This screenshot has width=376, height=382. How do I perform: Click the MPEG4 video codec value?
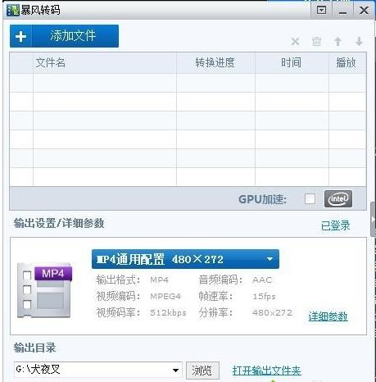pos(165,296)
